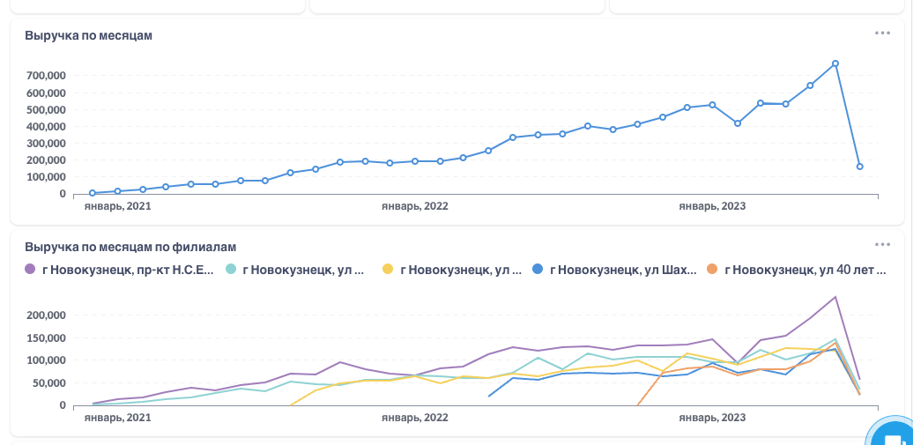The image size is (913, 445).
Task: Click the 200,000 label on the branches chart
Action: (x=46, y=315)
